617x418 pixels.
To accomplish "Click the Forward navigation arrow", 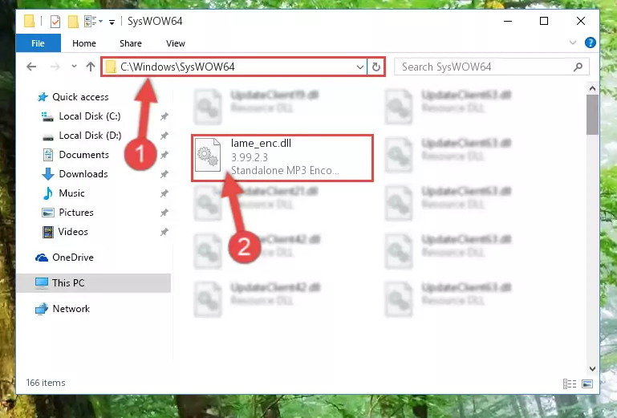I will pyautogui.click(x=55, y=67).
